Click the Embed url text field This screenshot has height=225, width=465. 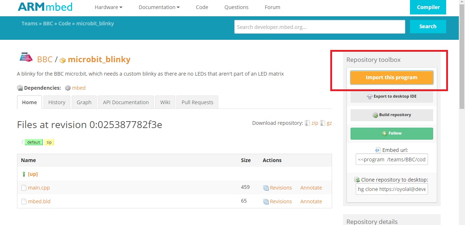[x=391, y=160]
